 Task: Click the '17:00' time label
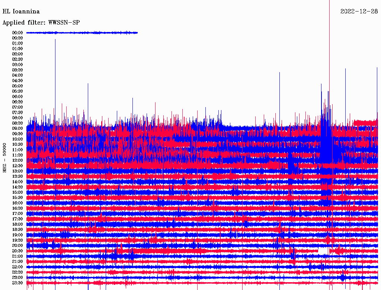click(x=17, y=214)
